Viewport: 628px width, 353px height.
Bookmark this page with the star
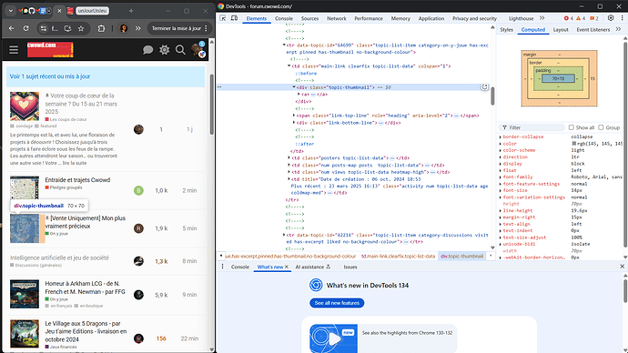click(x=81, y=28)
